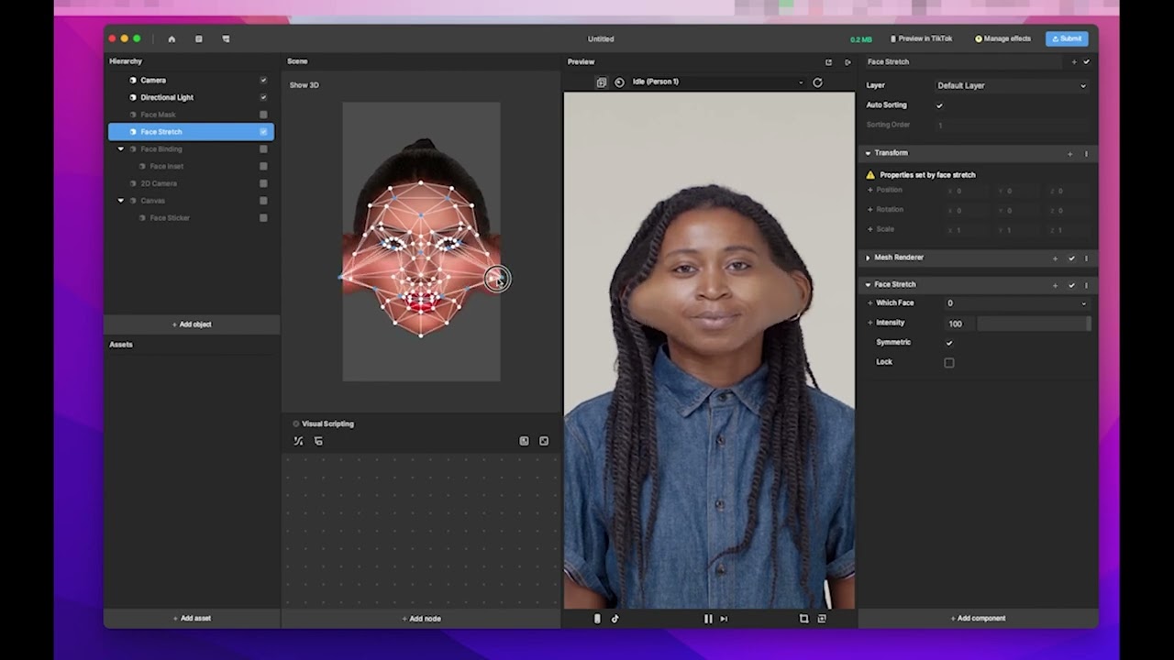
Task: Open the Layer dropdown showing Default Layer
Action: (1010, 86)
